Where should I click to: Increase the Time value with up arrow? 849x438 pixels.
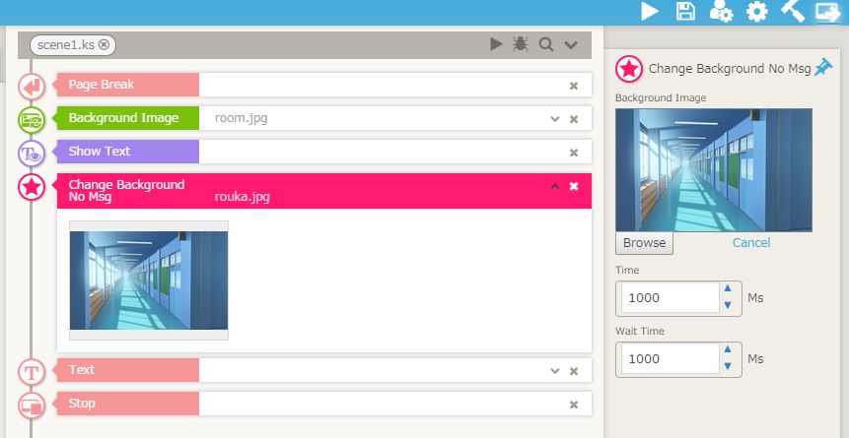tap(728, 288)
